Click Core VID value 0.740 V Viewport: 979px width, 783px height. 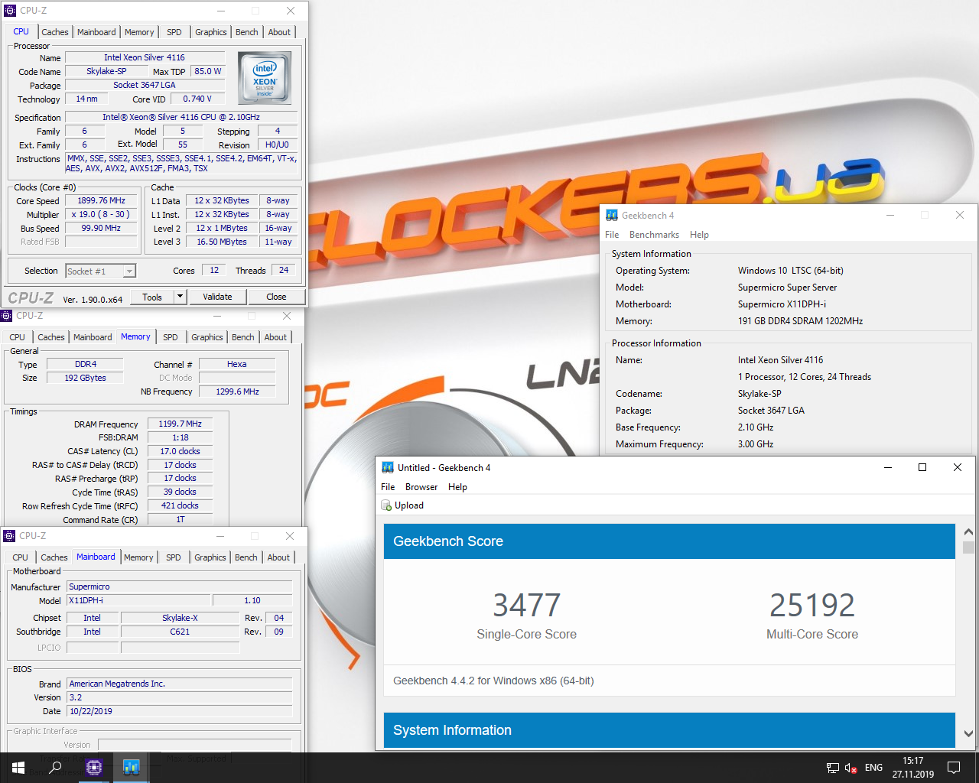[197, 99]
